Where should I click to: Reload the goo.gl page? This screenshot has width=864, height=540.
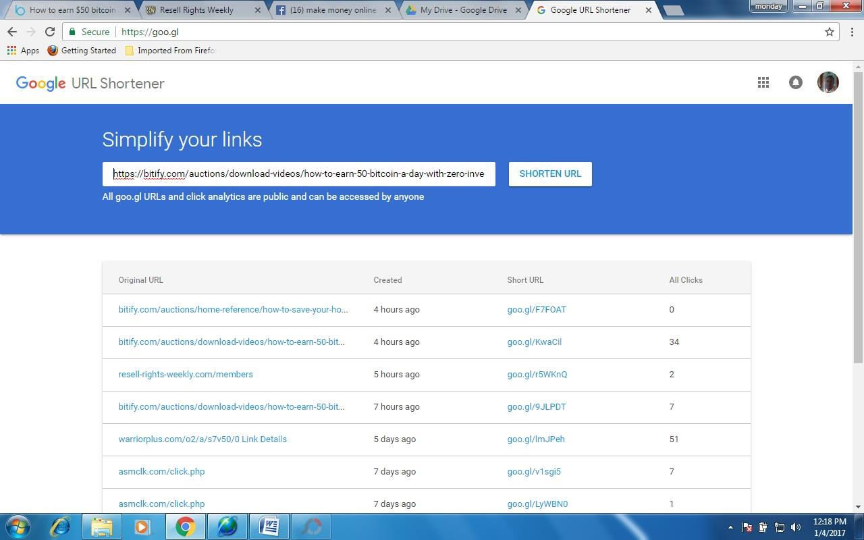coord(50,32)
